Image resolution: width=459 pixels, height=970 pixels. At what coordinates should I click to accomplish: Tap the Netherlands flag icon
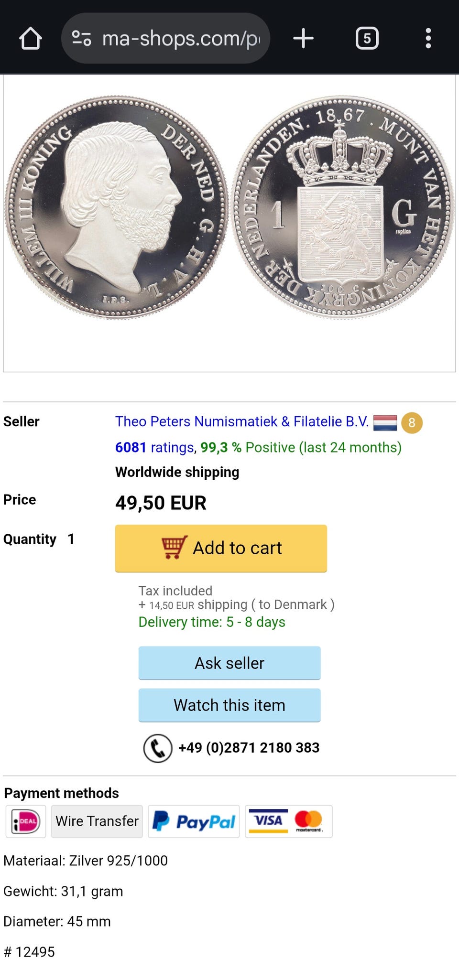pos(385,423)
